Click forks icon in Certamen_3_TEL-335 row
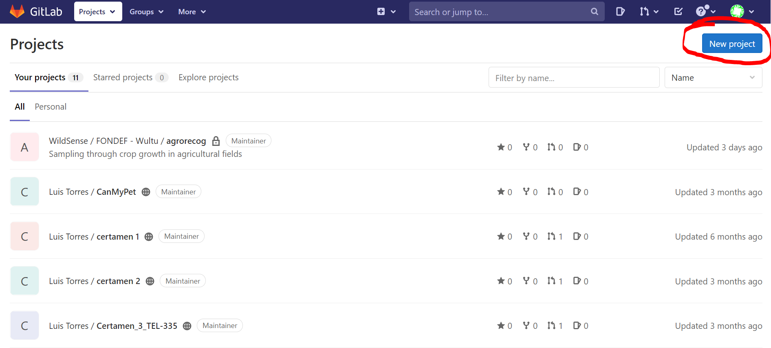The height and width of the screenshot is (348, 771). (x=526, y=326)
